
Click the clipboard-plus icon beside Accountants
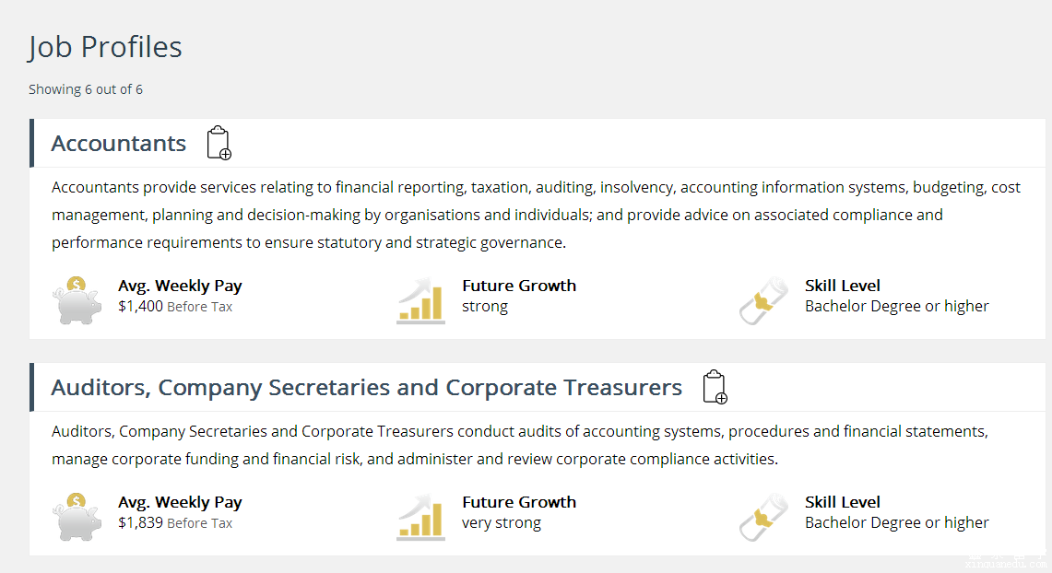click(219, 143)
